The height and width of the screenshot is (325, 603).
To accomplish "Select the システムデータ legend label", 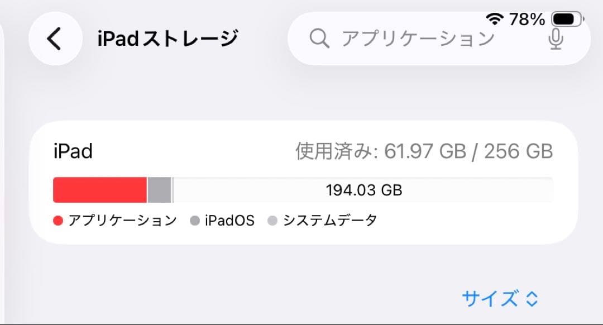I will pyautogui.click(x=330, y=220).
